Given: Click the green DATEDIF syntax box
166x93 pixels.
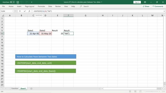Looking at the screenshot, I should [46, 63].
